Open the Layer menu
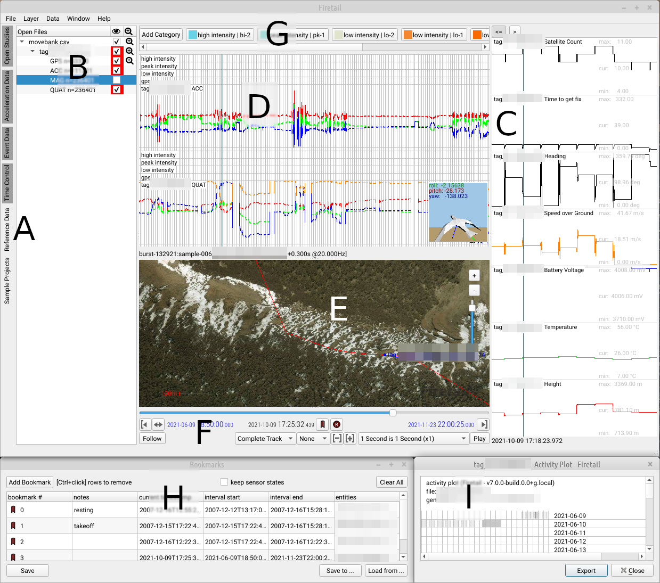660x583 pixels. click(31, 18)
